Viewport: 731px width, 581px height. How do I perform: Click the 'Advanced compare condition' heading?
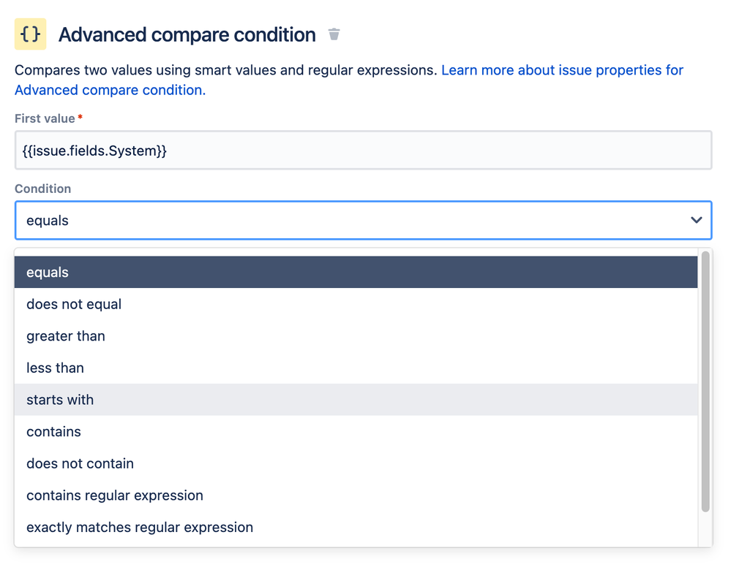(x=187, y=34)
